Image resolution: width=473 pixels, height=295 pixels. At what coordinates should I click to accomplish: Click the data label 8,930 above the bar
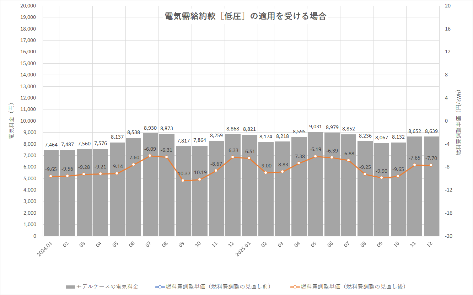coord(150,128)
